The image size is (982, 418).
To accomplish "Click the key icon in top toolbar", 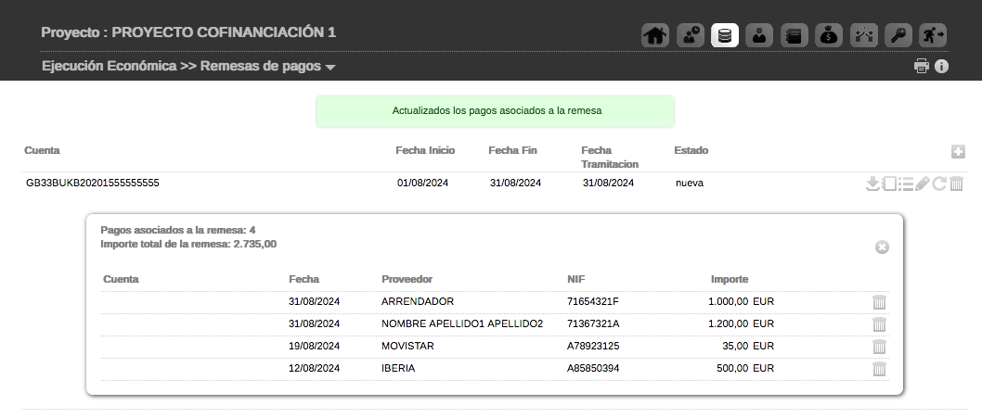I will 898,35.
